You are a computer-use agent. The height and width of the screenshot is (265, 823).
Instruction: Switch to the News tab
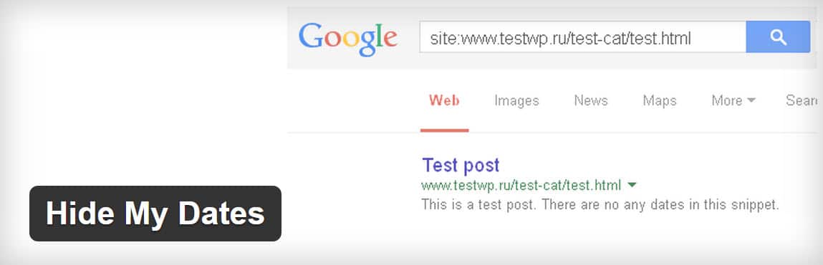click(x=591, y=101)
